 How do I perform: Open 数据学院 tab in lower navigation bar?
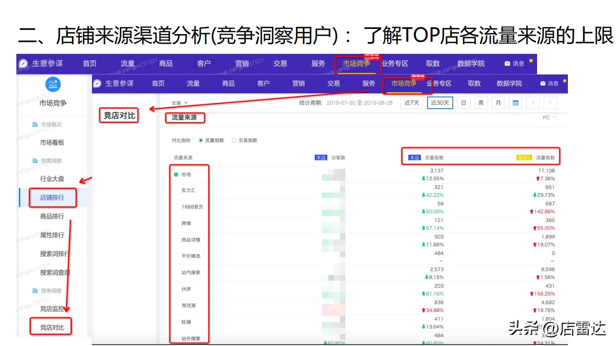pos(509,83)
